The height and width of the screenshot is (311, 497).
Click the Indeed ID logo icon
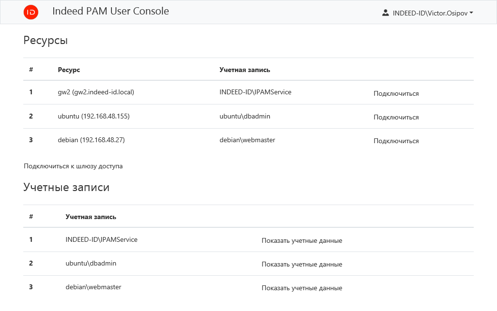tap(31, 12)
